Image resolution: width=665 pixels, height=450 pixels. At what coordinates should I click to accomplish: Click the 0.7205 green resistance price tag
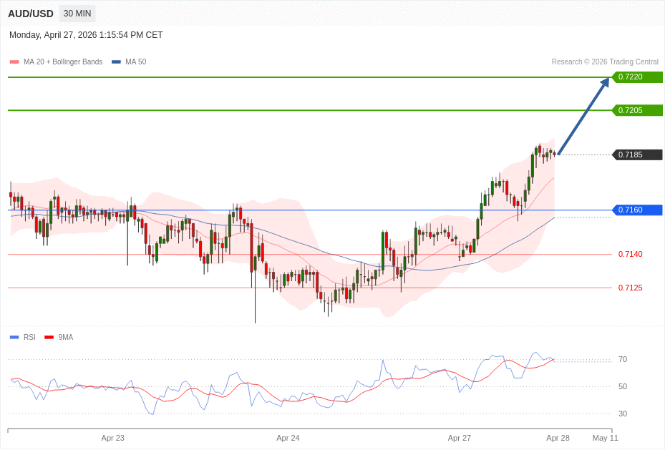click(637, 110)
